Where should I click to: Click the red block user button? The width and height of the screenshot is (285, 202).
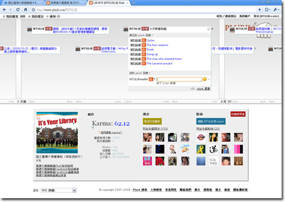coord(238,114)
